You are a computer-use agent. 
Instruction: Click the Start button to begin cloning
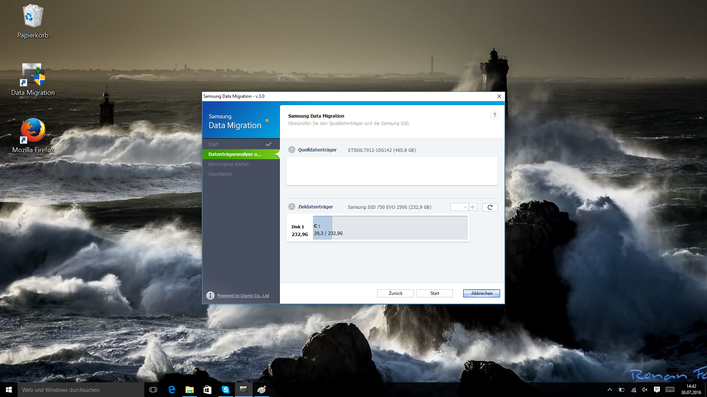coord(435,293)
